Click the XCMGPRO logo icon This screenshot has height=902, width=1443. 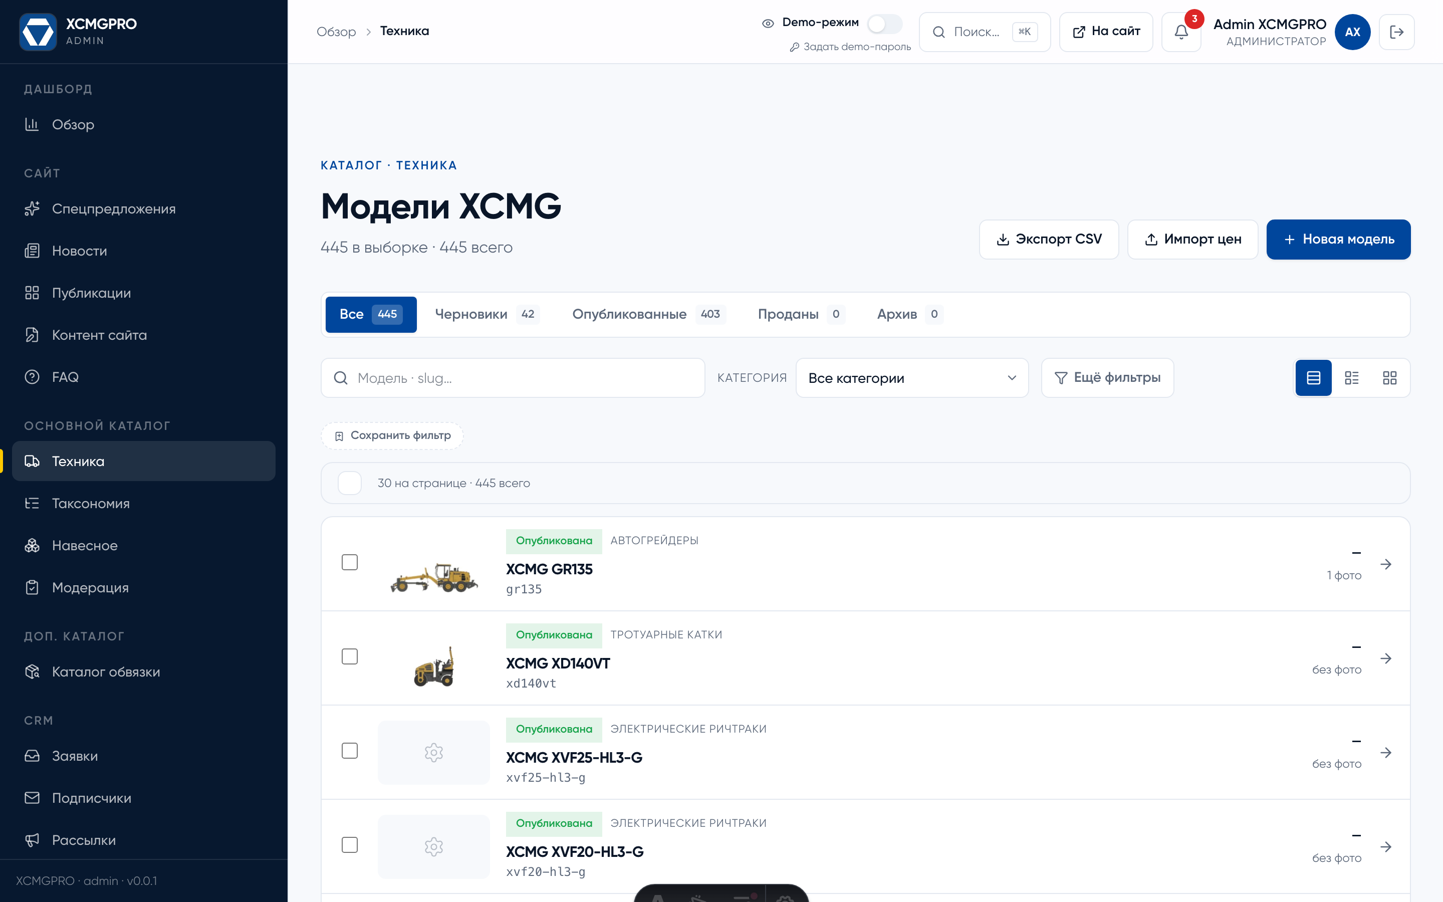coord(38,32)
